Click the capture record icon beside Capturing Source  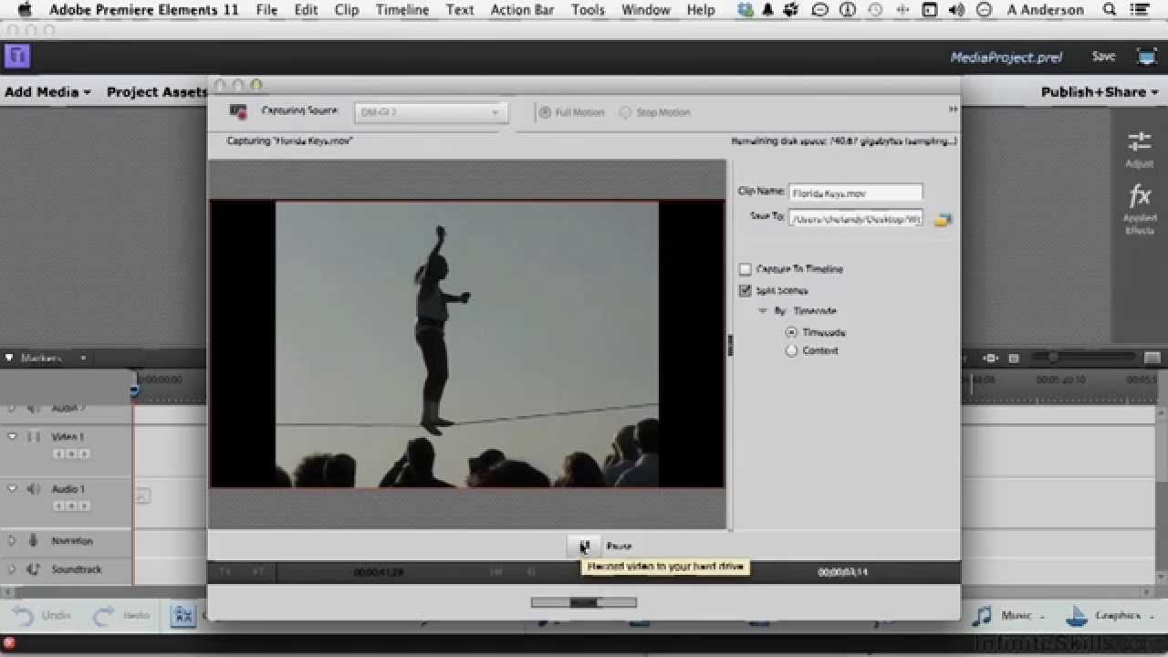pyautogui.click(x=238, y=111)
